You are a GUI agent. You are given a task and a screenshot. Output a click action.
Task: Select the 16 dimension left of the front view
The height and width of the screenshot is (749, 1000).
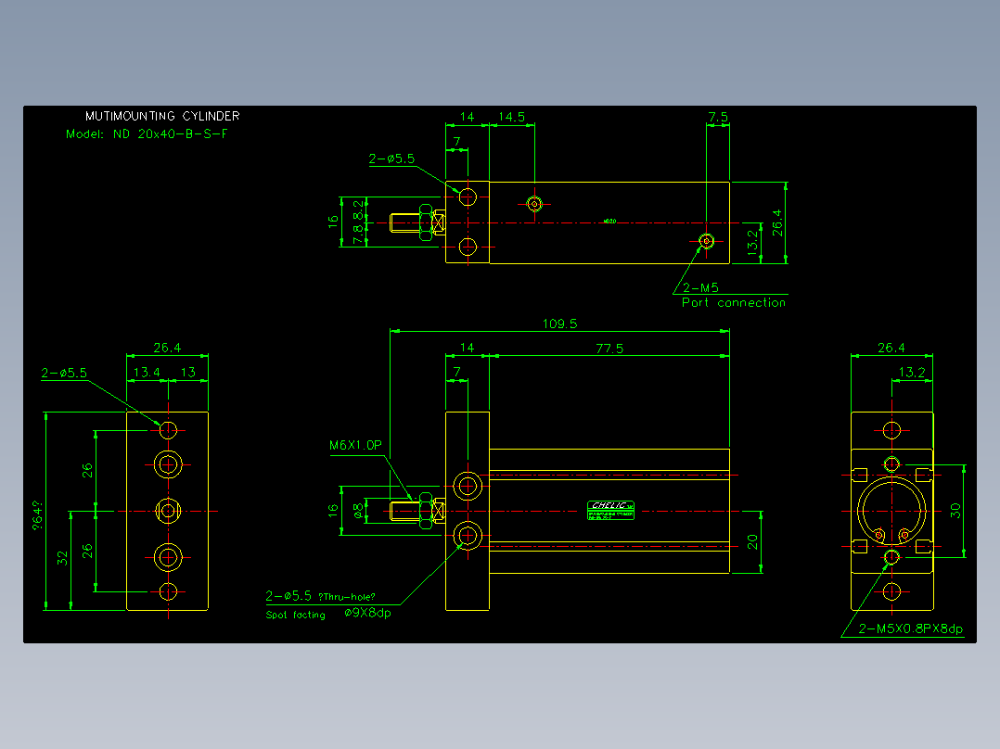click(x=332, y=510)
